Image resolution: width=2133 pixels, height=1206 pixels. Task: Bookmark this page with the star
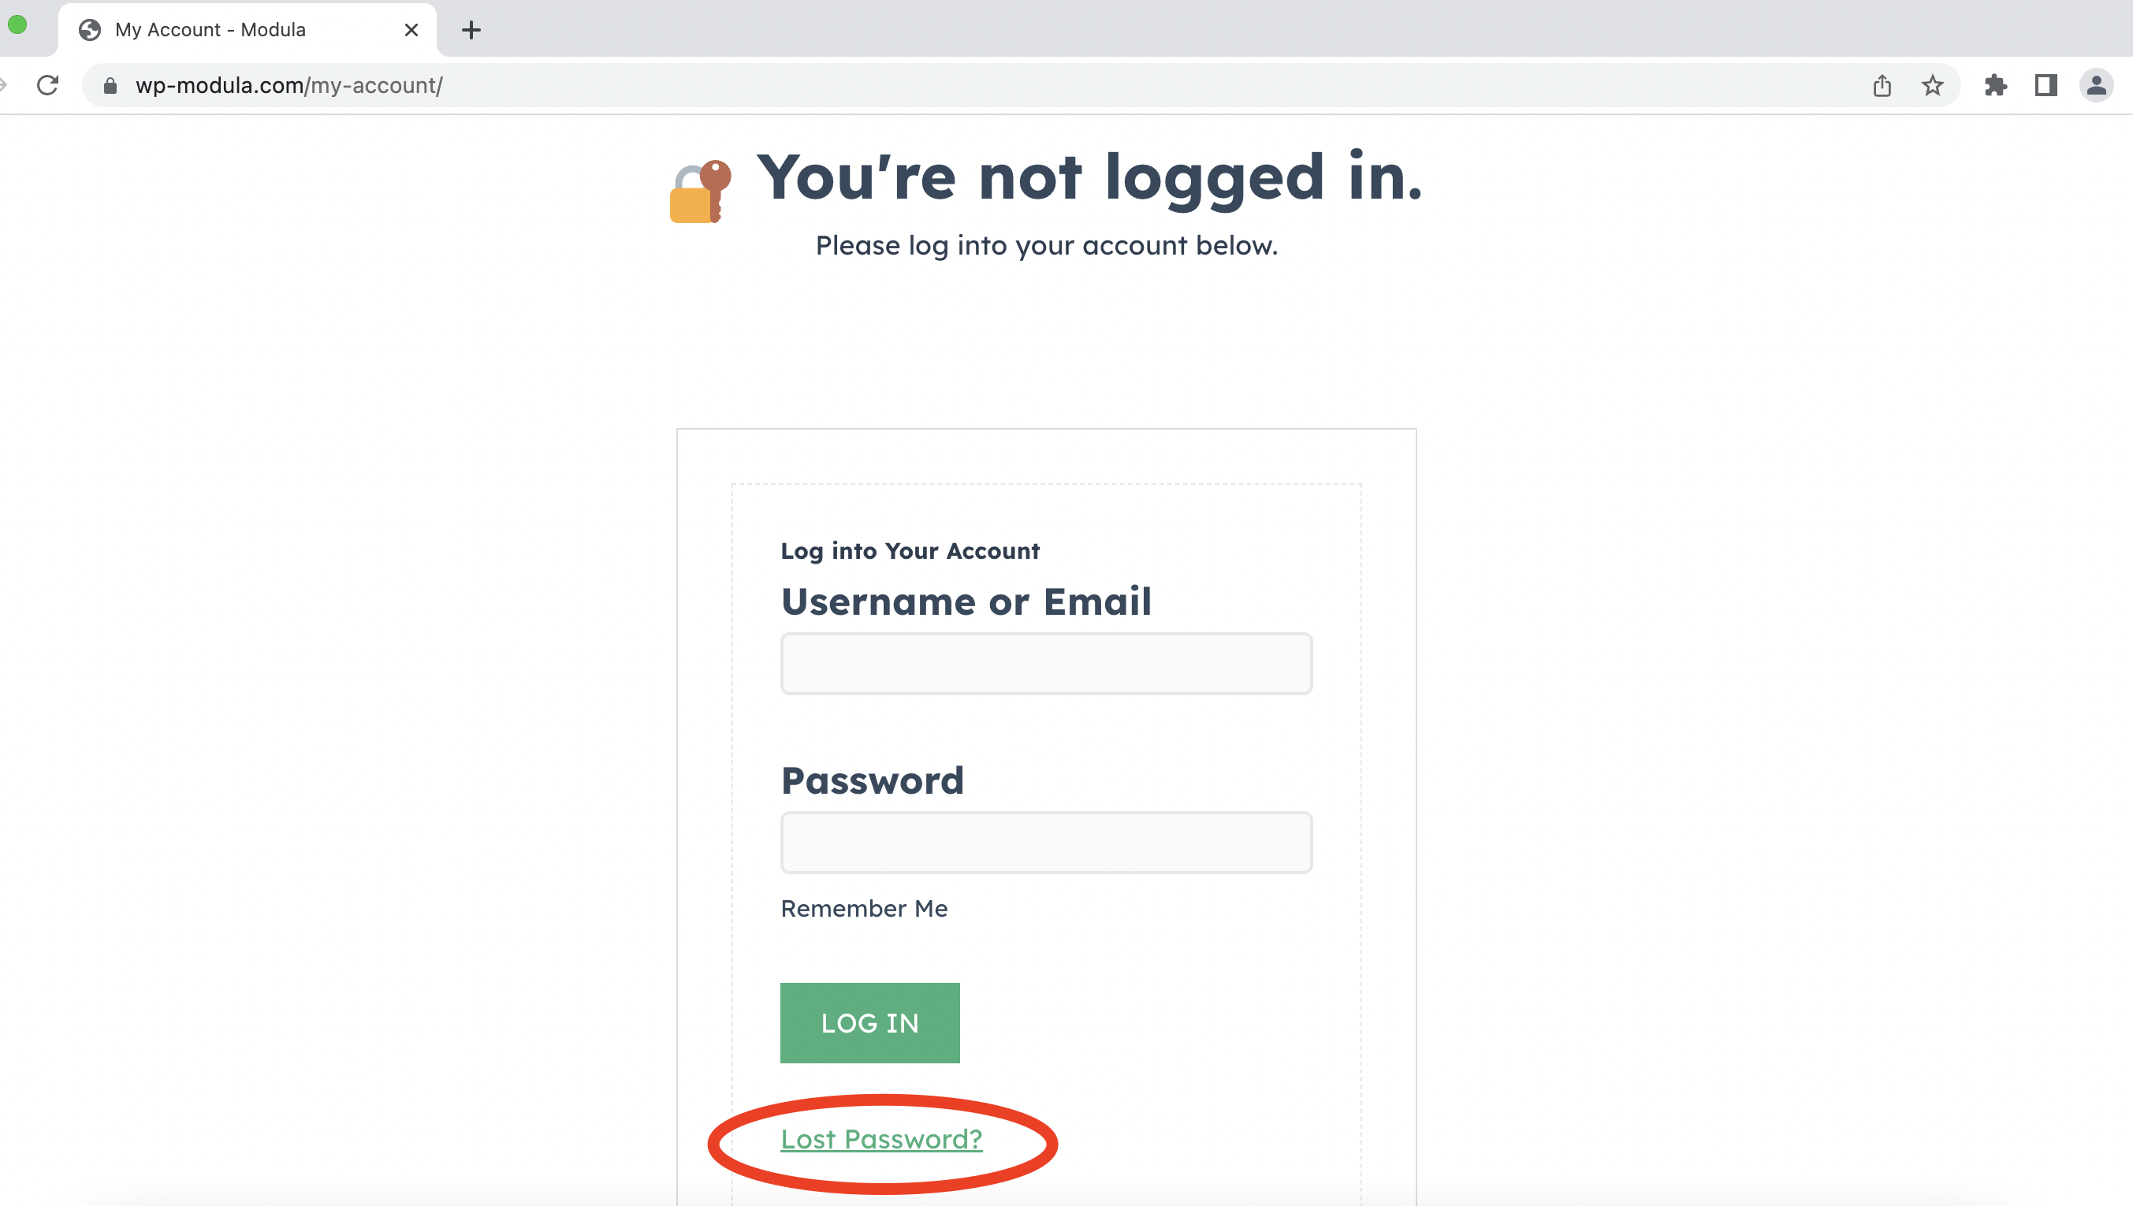coord(1932,85)
